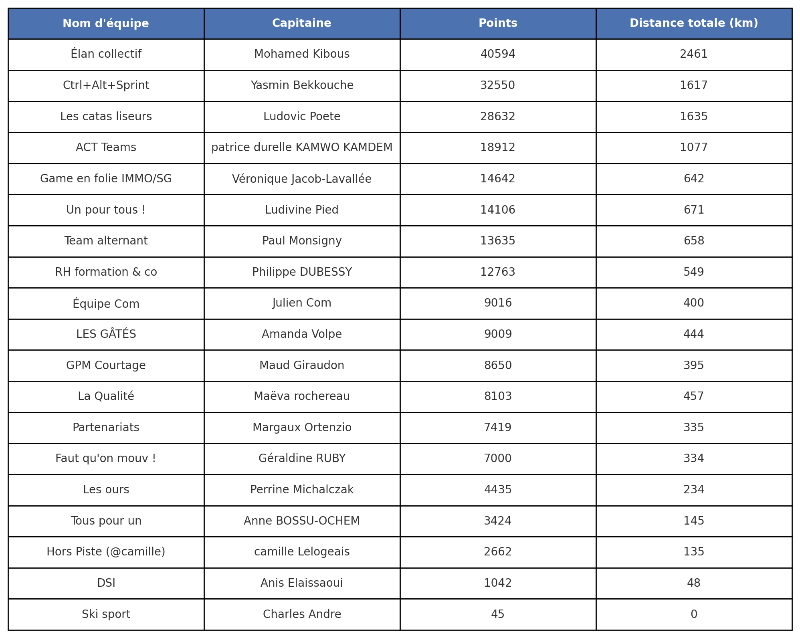Select the "Un pour tous !" team
Image resolution: width=800 pixels, height=638 pixels.
(x=106, y=210)
